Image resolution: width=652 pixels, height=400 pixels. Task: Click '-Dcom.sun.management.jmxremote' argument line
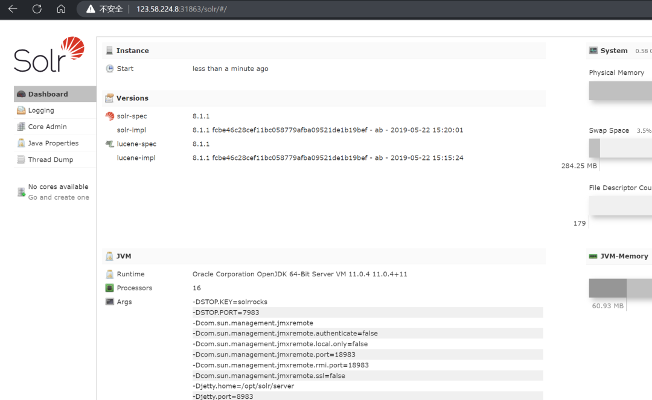pos(253,323)
